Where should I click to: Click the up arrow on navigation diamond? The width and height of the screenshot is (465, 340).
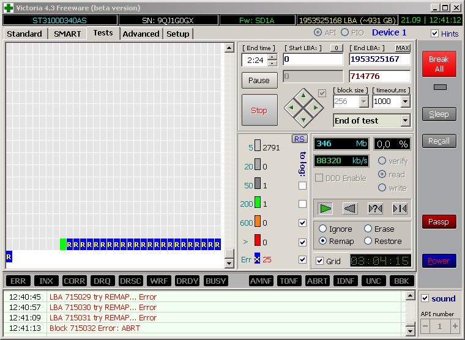coord(303,95)
